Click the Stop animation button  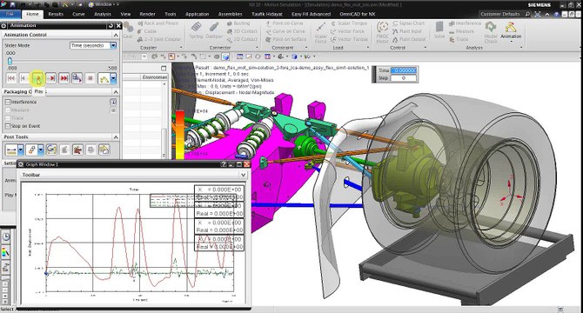point(90,78)
